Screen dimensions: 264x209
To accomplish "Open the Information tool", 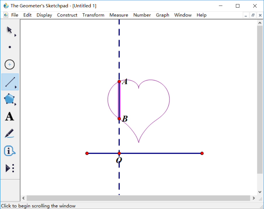I will [x=10, y=151].
